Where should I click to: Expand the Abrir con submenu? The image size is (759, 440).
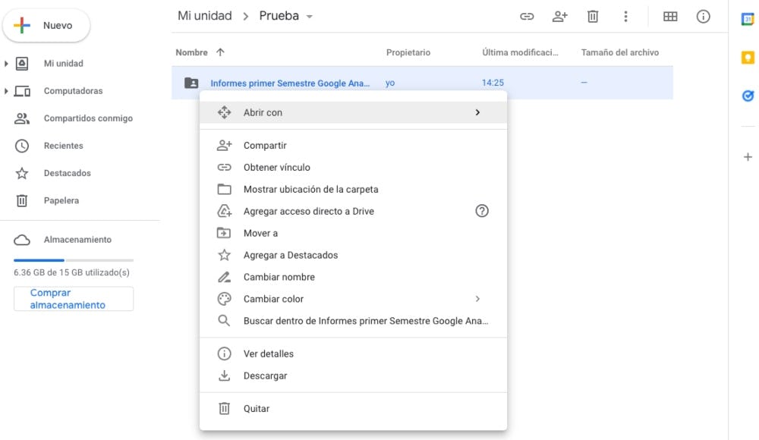click(477, 112)
